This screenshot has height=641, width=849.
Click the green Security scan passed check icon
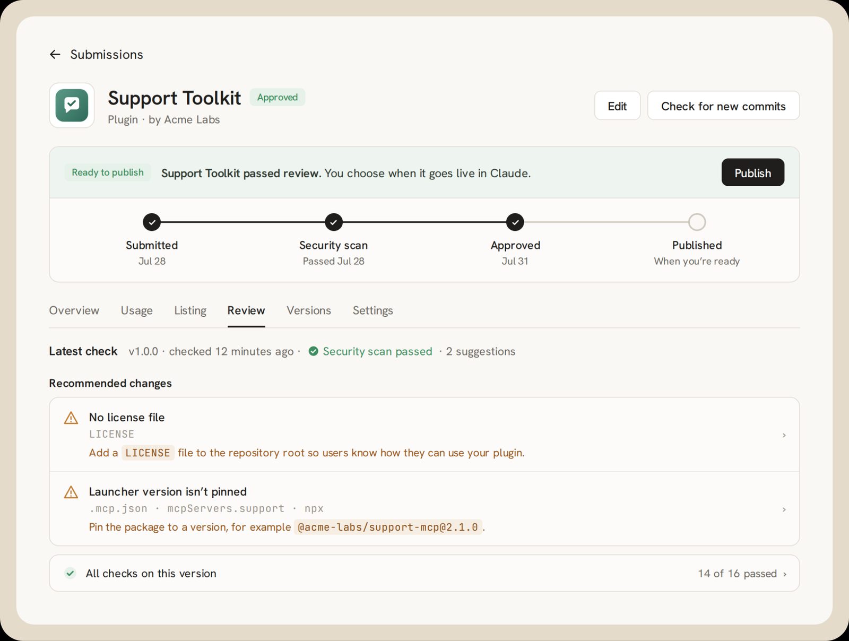pyautogui.click(x=314, y=351)
